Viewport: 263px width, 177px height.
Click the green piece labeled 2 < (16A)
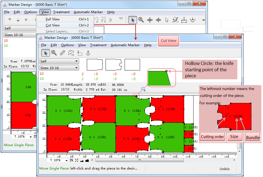(x=64, y=111)
